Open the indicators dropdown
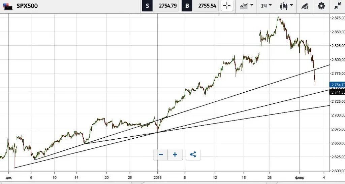 pyautogui.click(x=246, y=6)
